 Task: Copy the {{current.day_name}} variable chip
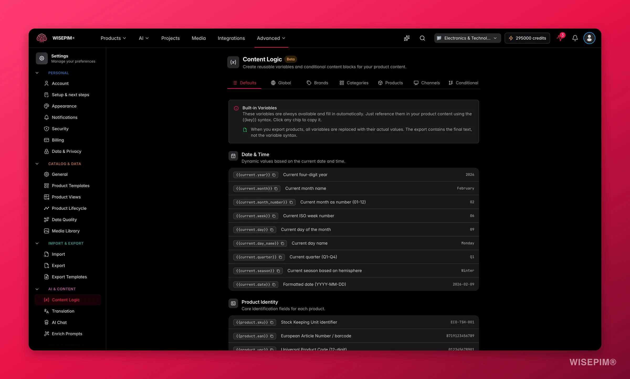(260, 243)
